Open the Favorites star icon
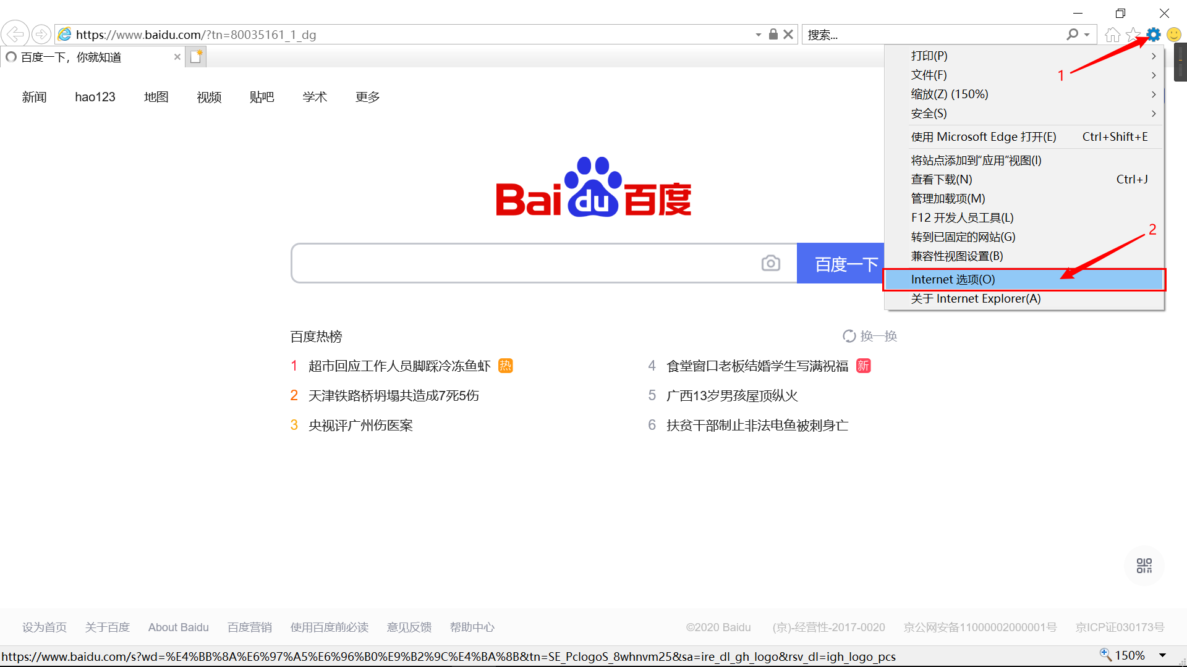Screen dimensions: 1187x667 tap(1133, 35)
